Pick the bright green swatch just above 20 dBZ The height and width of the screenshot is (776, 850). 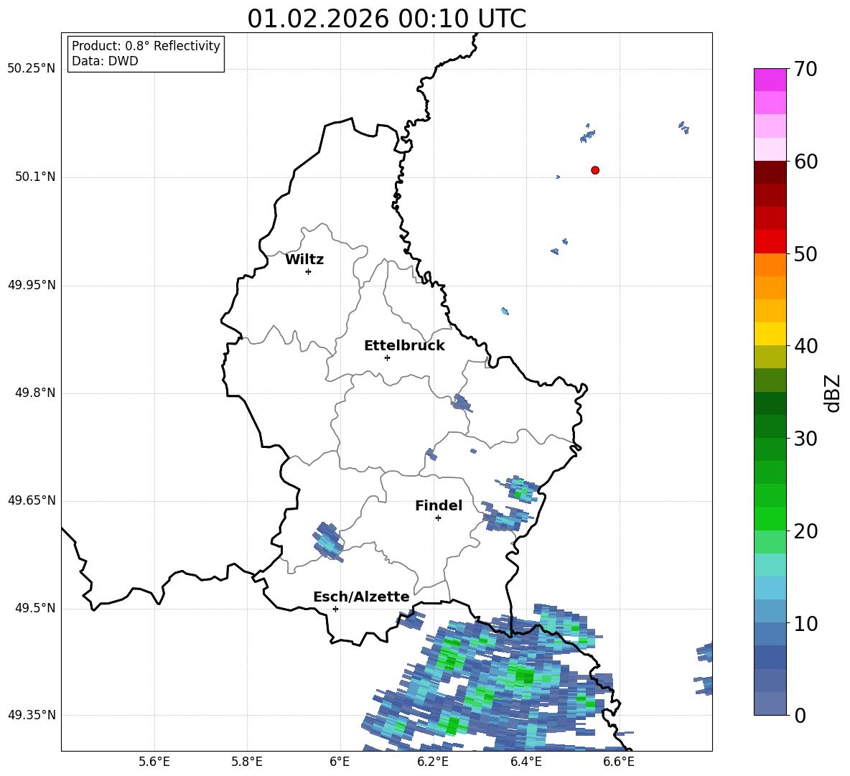click(x=770, y=518)
